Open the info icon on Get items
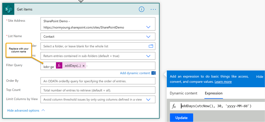Screen dimensions: 265x122 click(142, 9)
